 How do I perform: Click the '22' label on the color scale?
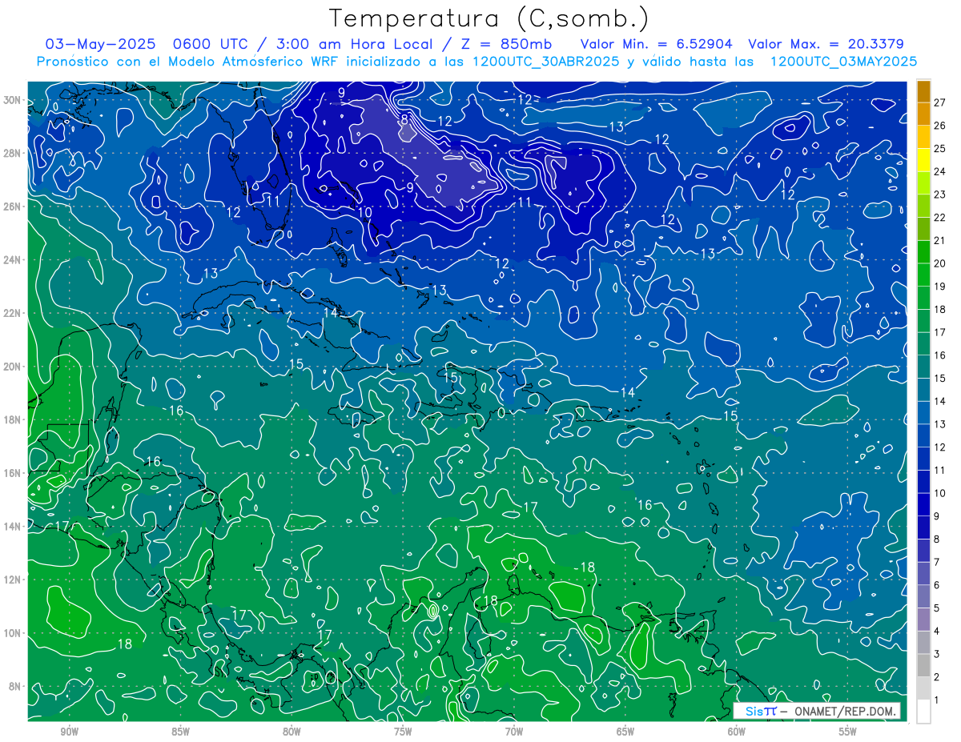(940, 218)
